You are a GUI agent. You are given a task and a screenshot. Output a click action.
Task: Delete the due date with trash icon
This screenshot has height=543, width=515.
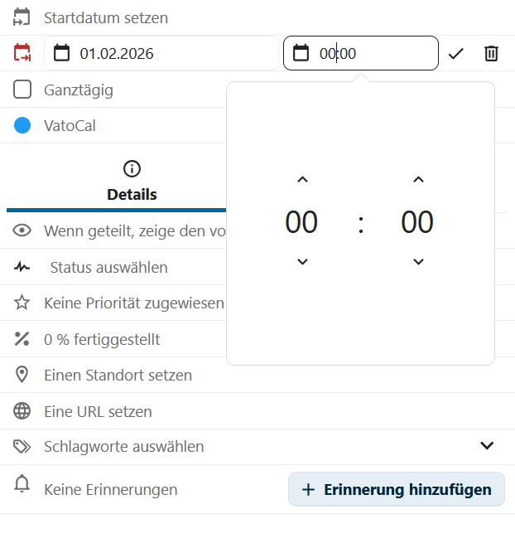[491, 54]
